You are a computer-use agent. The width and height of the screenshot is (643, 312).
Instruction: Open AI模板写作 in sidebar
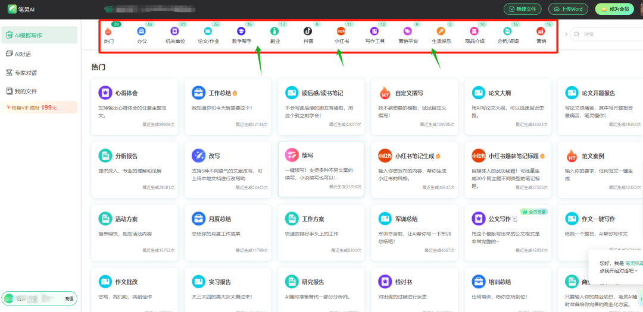pos(39,35)
